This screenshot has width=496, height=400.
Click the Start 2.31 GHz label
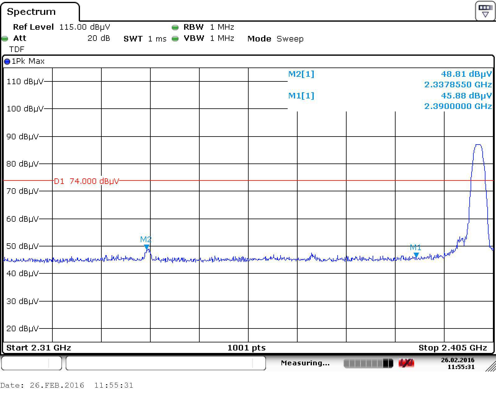(39, 348)
